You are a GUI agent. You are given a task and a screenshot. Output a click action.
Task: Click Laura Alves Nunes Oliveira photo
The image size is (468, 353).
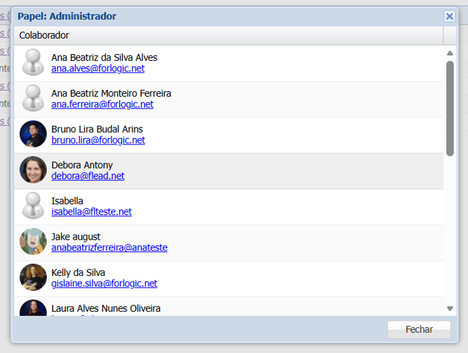click(33, 308)
